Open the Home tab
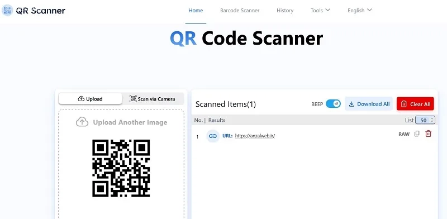Image resolution: width=447 pixels, height=219 pixels. 196,11
